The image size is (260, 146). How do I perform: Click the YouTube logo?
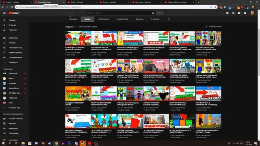click(x=14, y=13)
